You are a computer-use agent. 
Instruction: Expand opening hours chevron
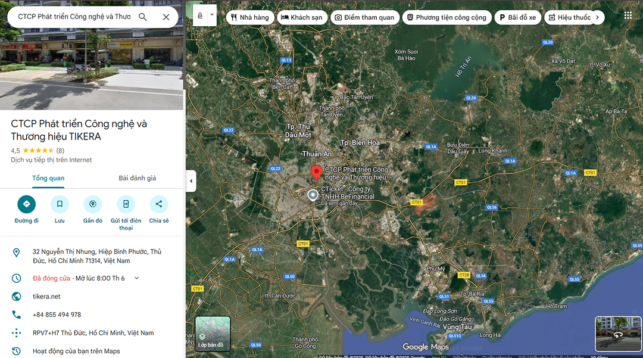coord(136,278)
